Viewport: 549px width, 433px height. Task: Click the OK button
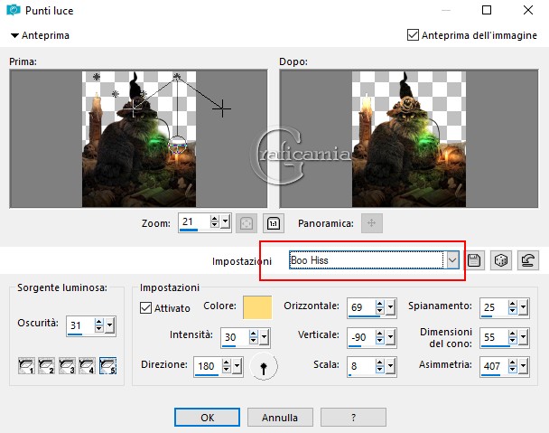pyautogui.click(x=208, y=418)
